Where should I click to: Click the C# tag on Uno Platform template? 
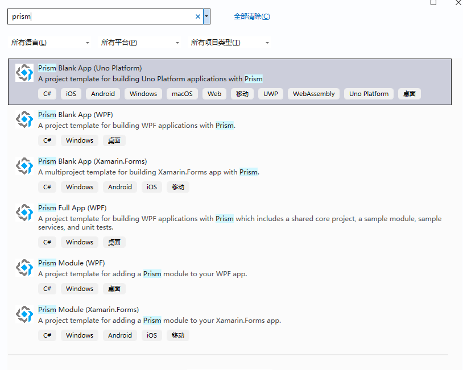(47, 94)
